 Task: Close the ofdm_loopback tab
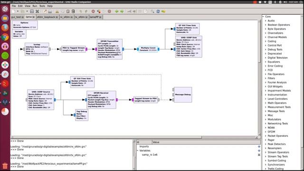(x=57, y=17)
